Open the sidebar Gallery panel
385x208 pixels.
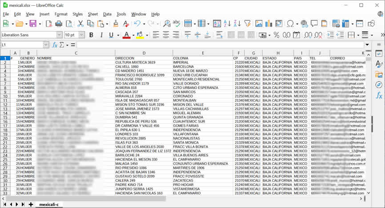click(379, 74)
